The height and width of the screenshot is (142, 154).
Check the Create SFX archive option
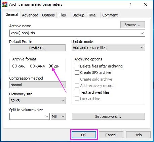tap(77, 73)
